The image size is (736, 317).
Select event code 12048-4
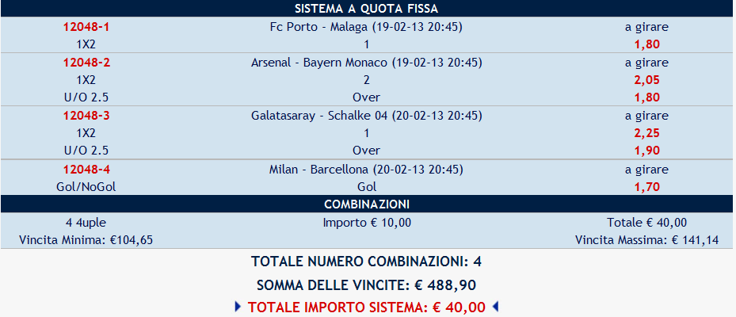(86, 169)
